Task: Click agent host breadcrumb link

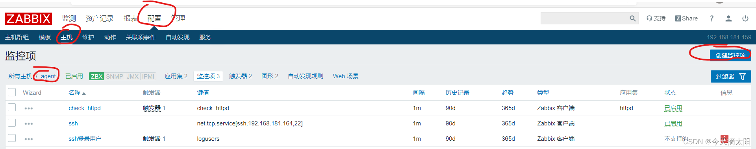Action: 48,76
